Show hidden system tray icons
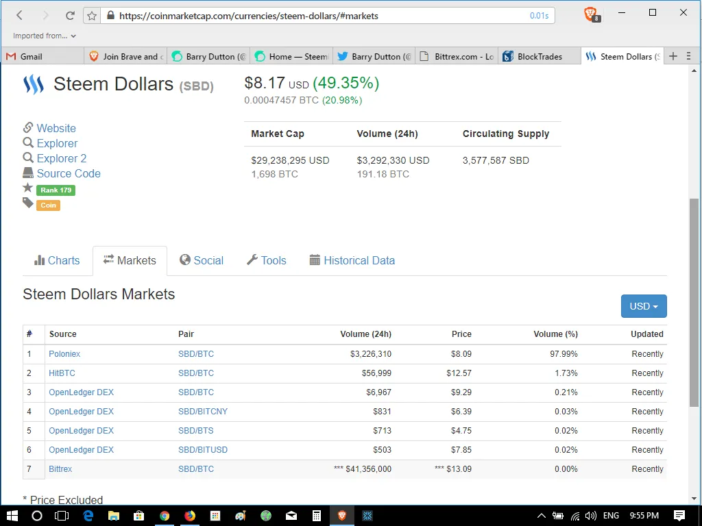Viewport: 702px width, 526px height. pyautogui.click(x=542, y=516)
